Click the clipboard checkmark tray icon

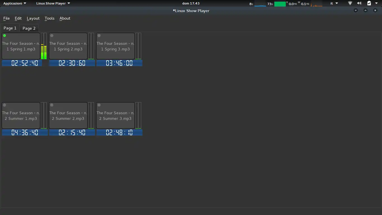click(369, 3)
